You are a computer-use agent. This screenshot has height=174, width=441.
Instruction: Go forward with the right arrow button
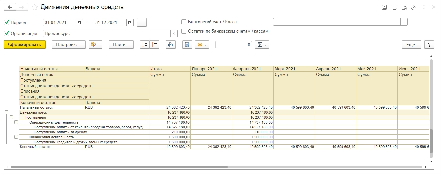coord(22,7)
